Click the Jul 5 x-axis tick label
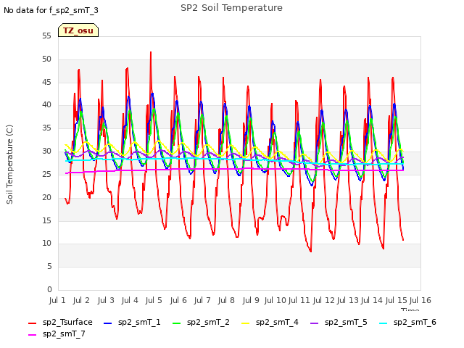 154,300
